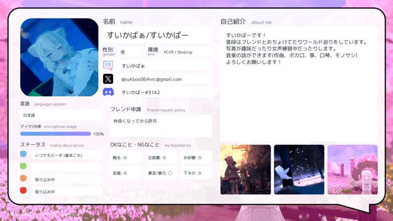Click the about me text area
The width and height of the screenshot is (393, 221).
coord(299,84)
